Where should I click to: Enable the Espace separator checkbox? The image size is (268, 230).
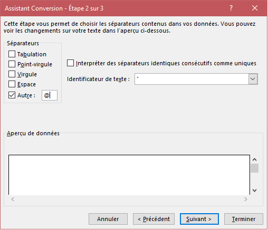click(12, 84)
